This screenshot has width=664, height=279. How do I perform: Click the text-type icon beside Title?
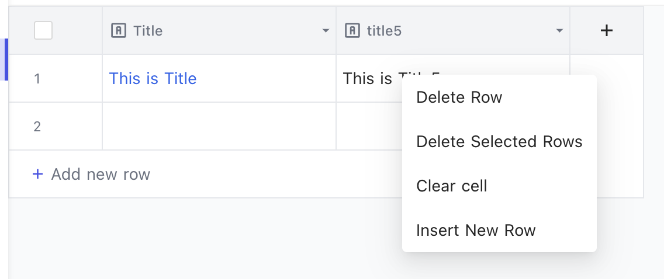click(x=119, y=30)
